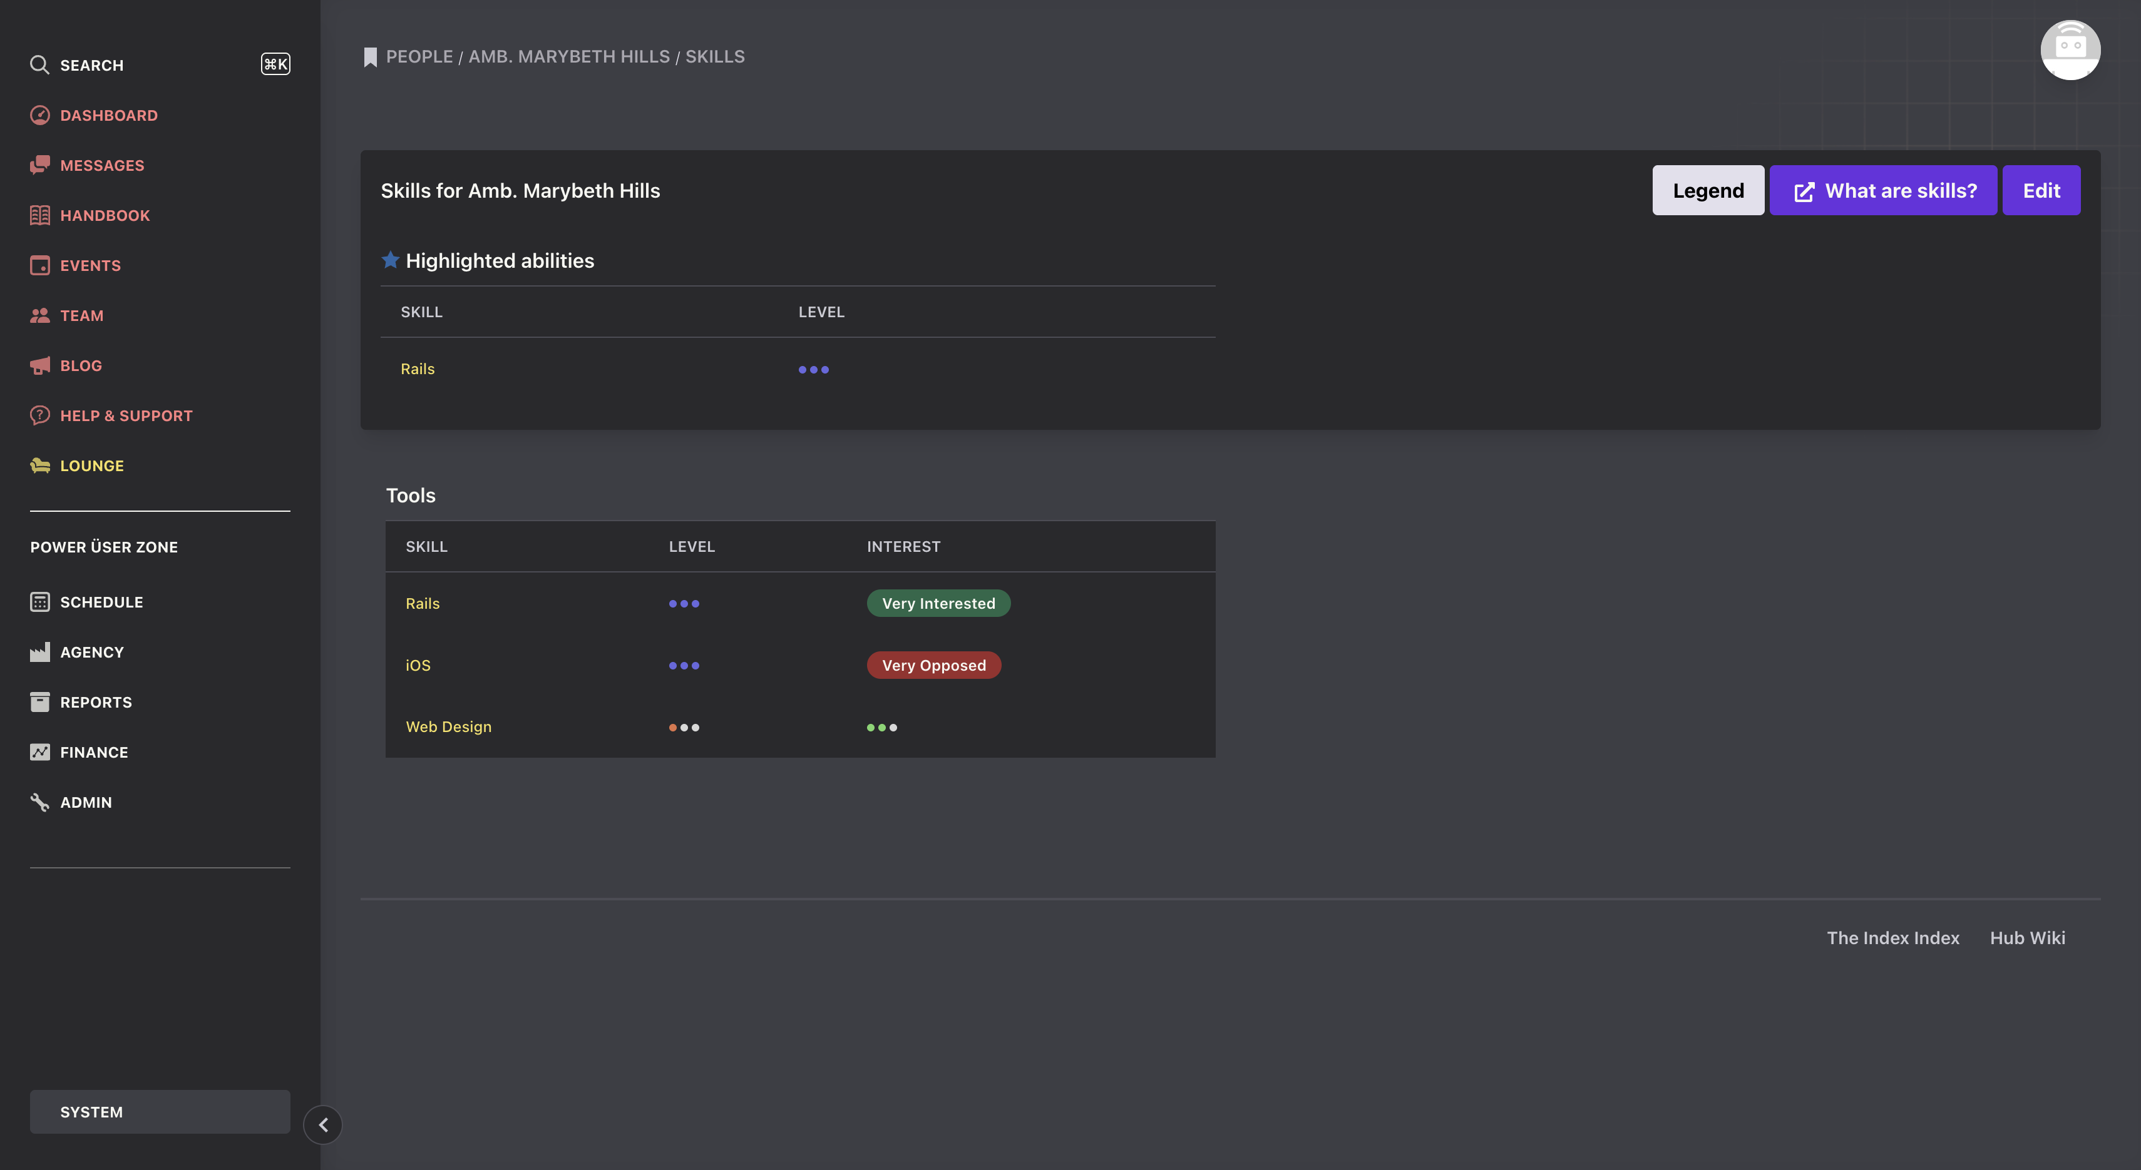Screen dimensions: 2141x1170
Task: Open the Admin page
Action: 86,802
